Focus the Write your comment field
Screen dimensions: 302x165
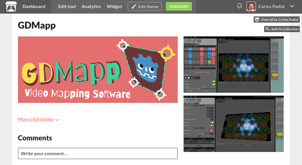pyautogui.click(x=98, y=153)
